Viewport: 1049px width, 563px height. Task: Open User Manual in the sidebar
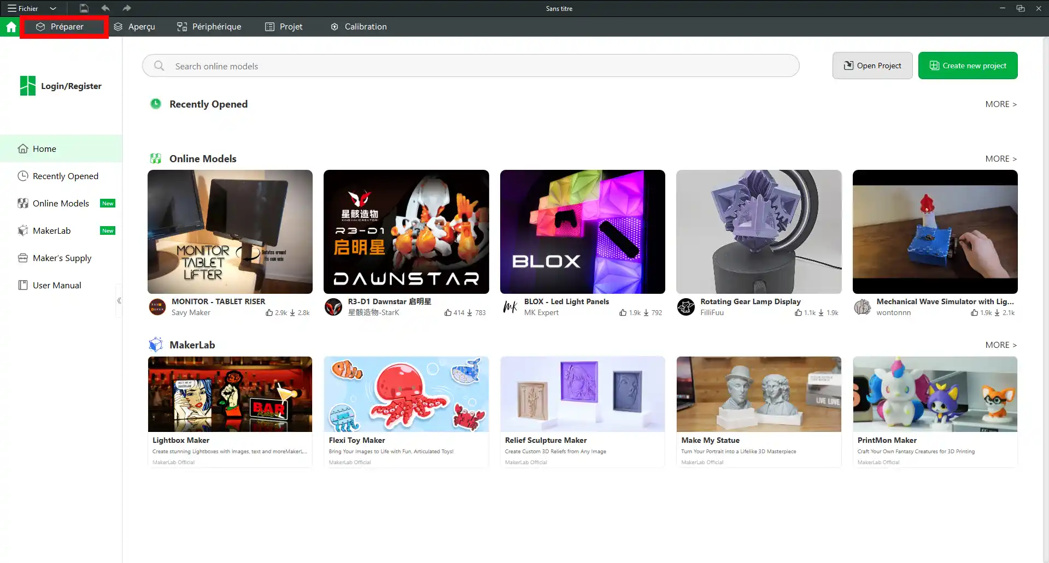click(x=61, y=285)
